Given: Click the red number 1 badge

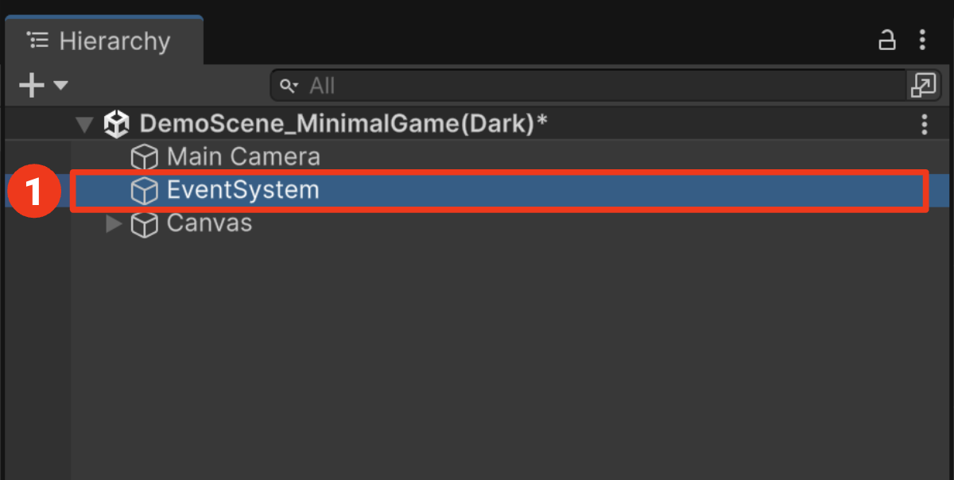Looking at the screenshot, I should [33, 192].
